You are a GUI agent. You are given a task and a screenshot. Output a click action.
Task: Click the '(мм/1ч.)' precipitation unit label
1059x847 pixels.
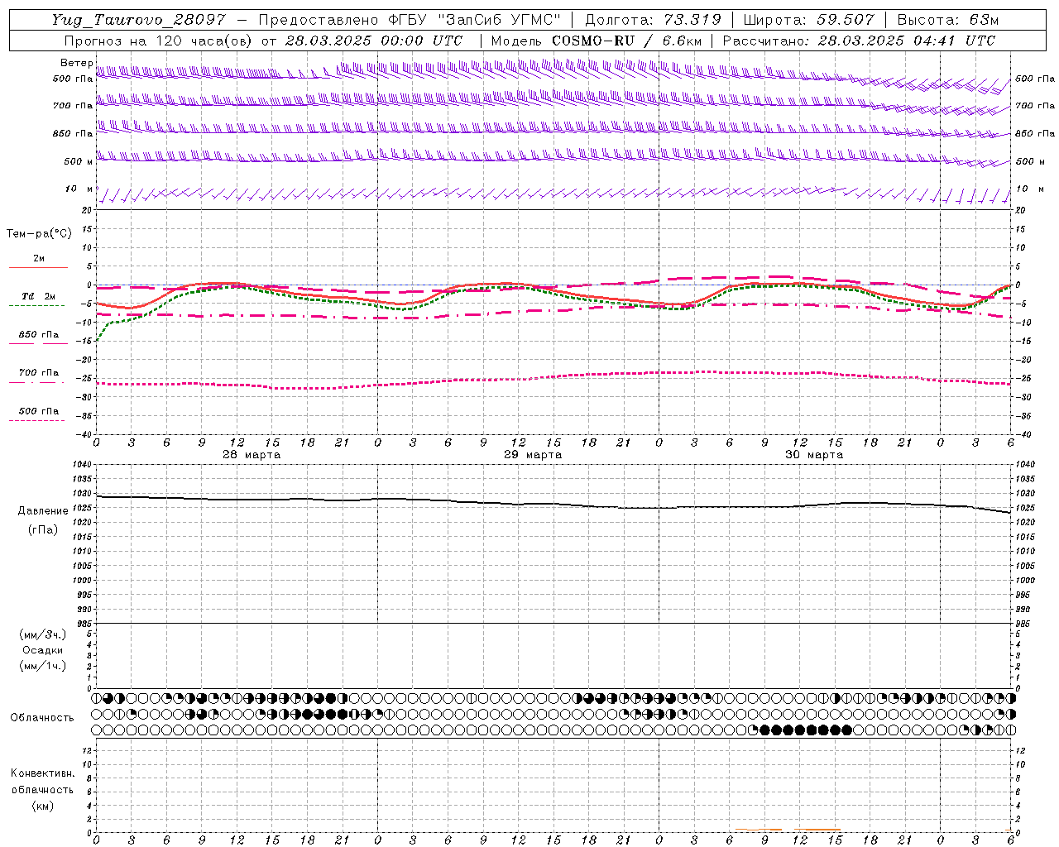(43, 666)
